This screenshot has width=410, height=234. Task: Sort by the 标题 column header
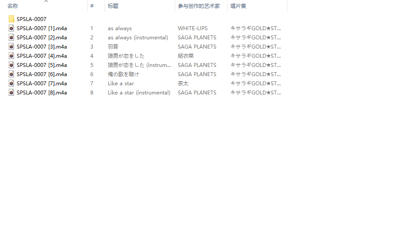[113, 6]
